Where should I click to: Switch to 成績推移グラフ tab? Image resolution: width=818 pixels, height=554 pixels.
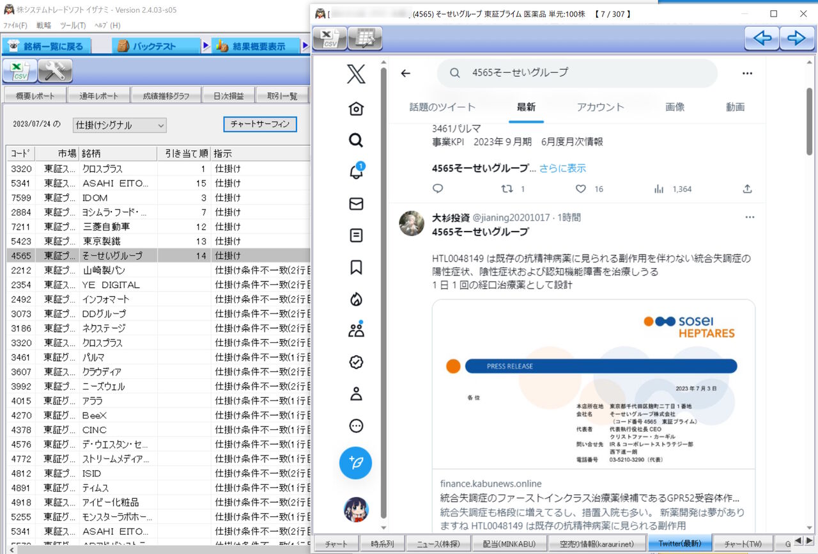pos(166,96)
